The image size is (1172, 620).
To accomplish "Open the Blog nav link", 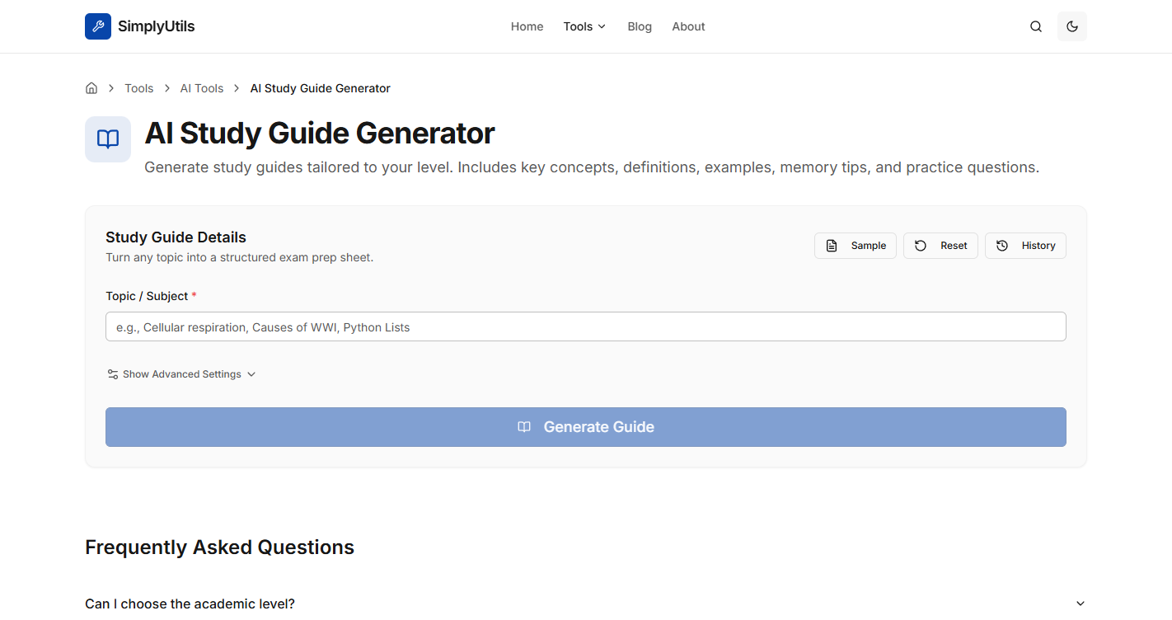I will click(x=640, y=26).
